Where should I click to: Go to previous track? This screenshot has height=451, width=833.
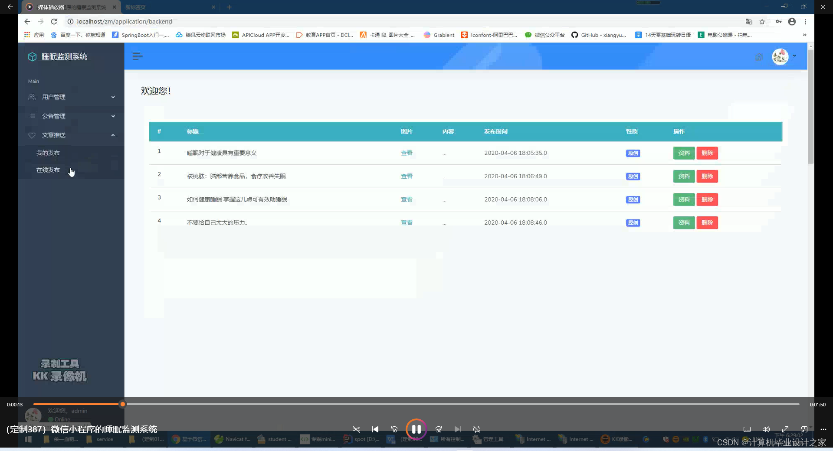click(x=375, y=429)
